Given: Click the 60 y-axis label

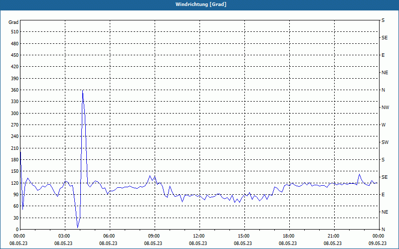Looking at the screenshot, I should [16, 206].
